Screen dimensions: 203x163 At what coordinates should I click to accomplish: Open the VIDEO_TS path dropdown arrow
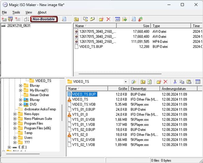[x=125, y=82]
